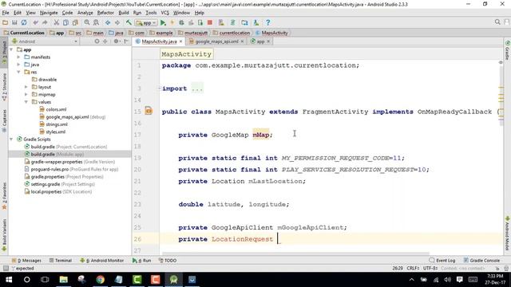
Task: Open the Gradle Console
Action: (x=481, y=261)
